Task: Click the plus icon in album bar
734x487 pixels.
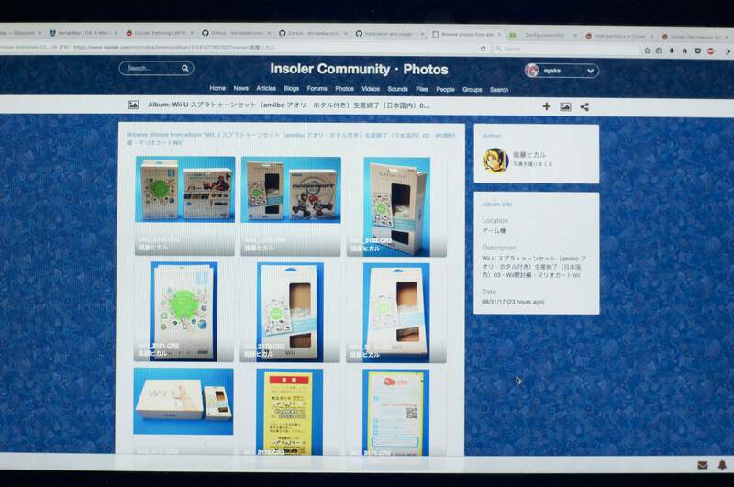Action: [x=546, y=106]
